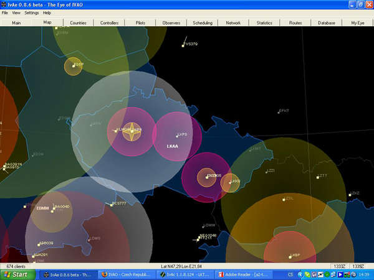
Task: Switch to the Adobe Reader taskbar window
Action: [x=244, y=275]
